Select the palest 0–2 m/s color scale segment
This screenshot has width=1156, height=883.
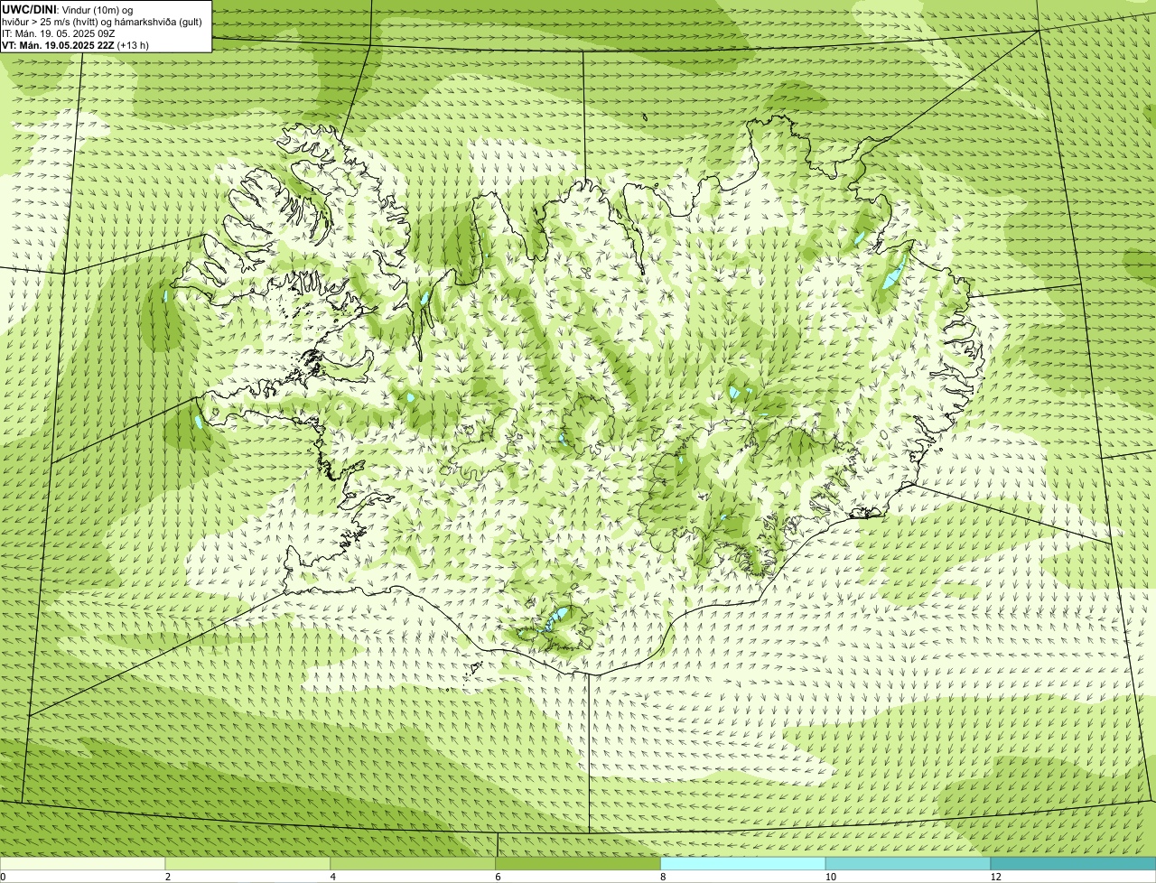point(82,864)
